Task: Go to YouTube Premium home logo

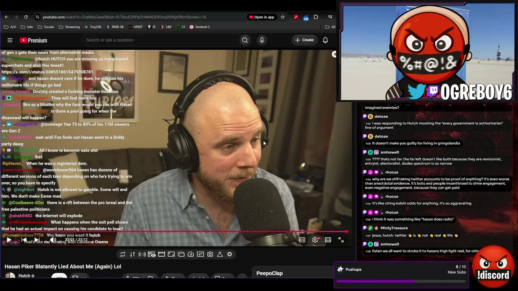Action: point(33,40)
